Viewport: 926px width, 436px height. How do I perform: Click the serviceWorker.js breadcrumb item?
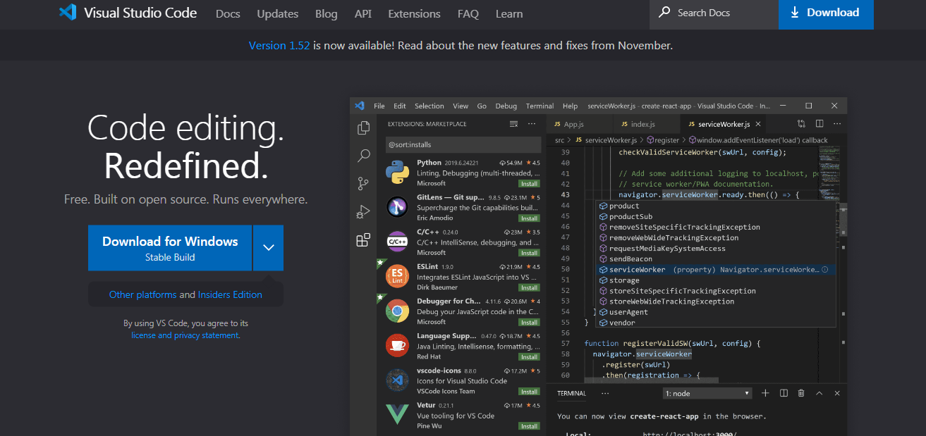(x=611, y=140)
